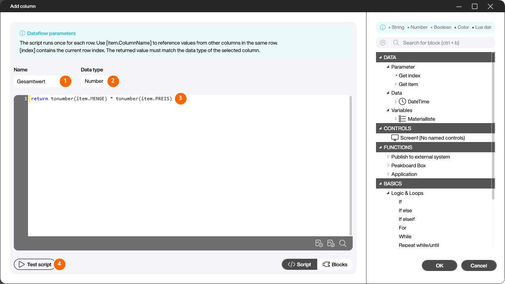The width and height of the screenshot is (505, 284).
Task: Click the Materialliste list icon
Action: coord(402,119)
